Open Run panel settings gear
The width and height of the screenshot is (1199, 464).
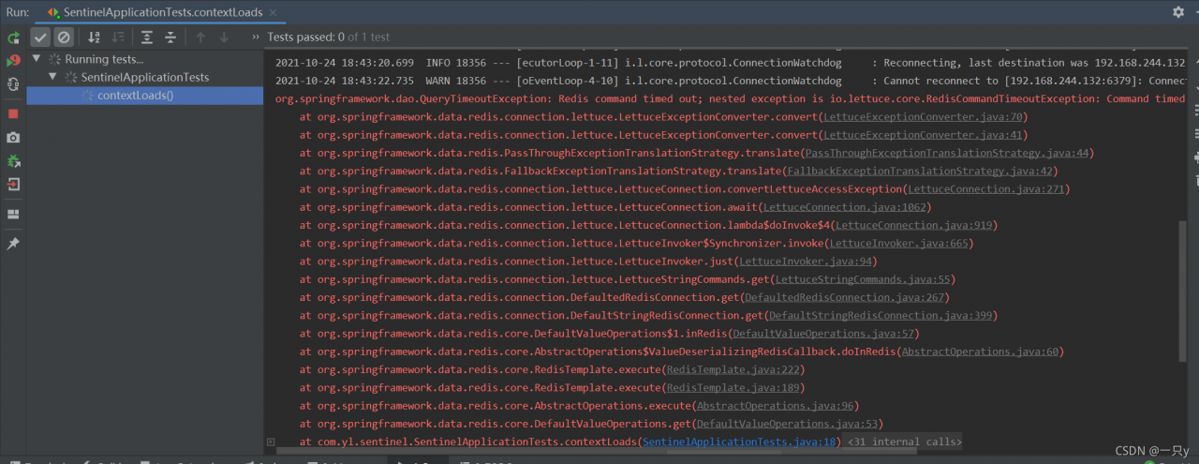point(1178,12)
